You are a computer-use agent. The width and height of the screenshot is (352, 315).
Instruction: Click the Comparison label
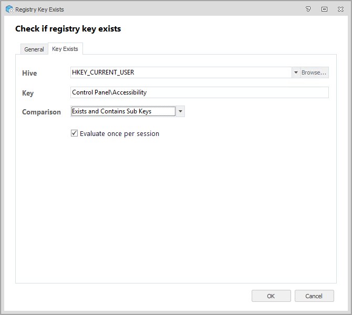click(x=42, y=112)
